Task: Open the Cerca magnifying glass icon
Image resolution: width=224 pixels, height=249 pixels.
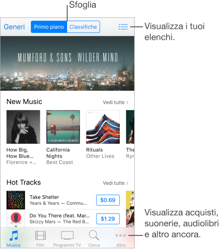Action: (94, 236)
